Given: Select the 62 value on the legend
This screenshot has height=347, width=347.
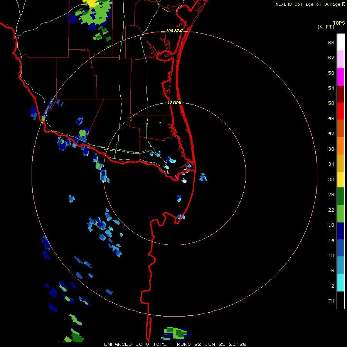Looking at the screenshot, I should click(x=331, y=58).
